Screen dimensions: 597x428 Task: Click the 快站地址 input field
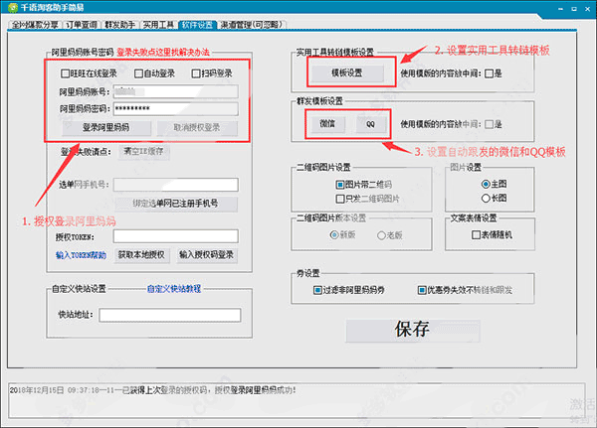pos(170,315)
